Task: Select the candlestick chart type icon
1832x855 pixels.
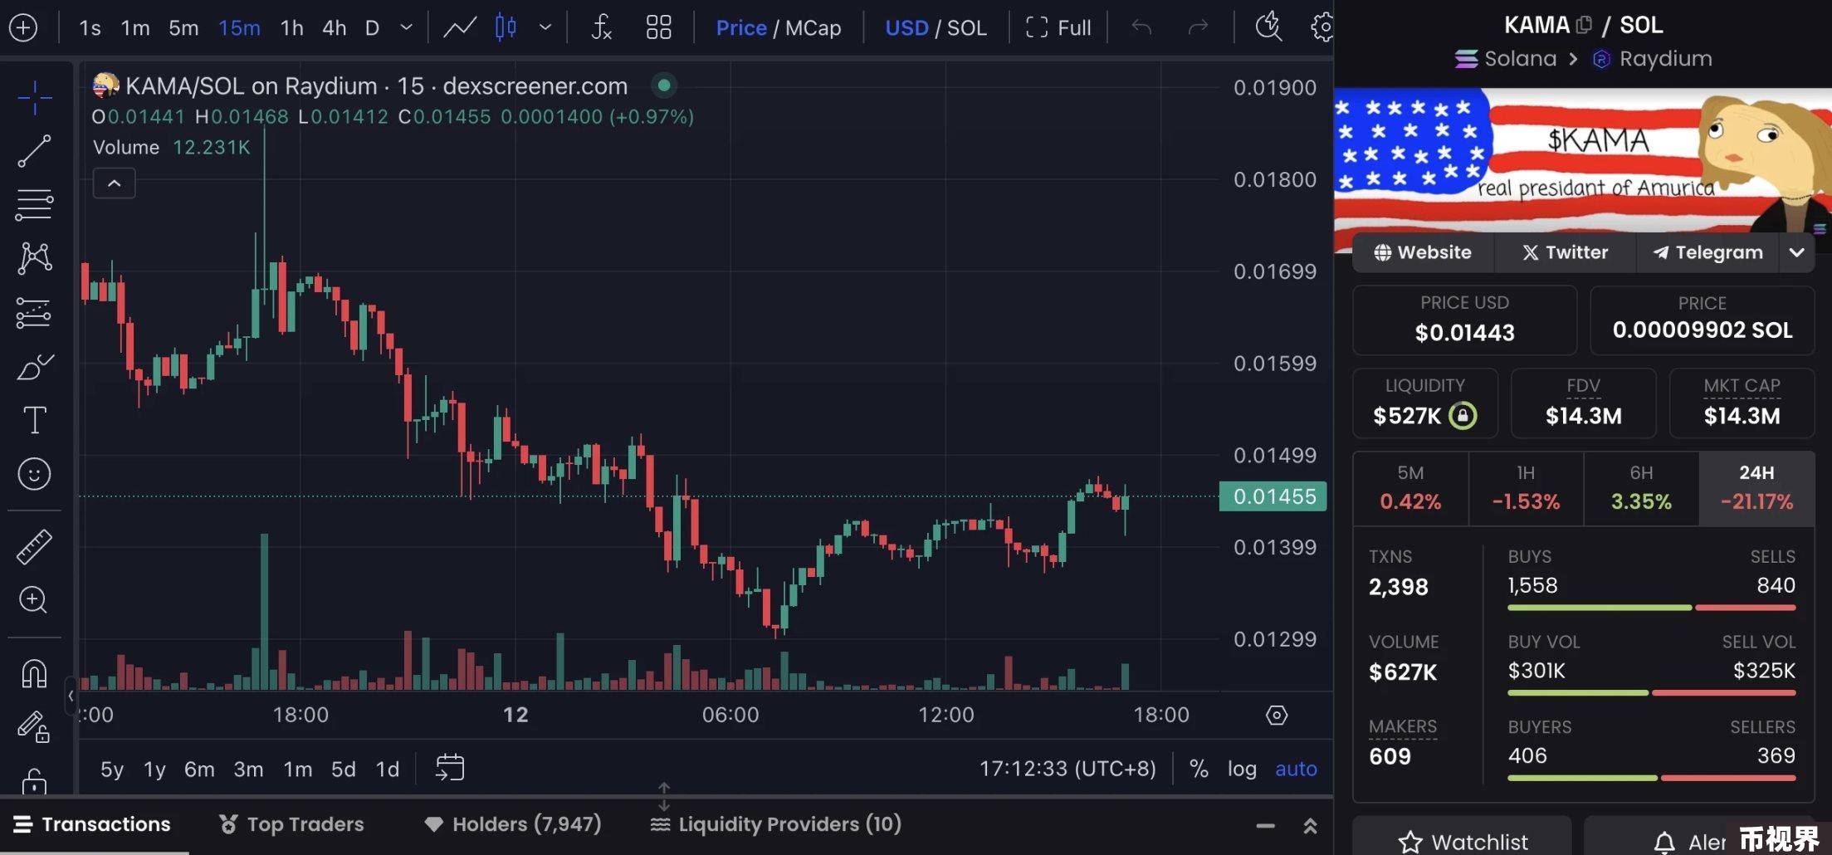Action: (x=506, y=27)
